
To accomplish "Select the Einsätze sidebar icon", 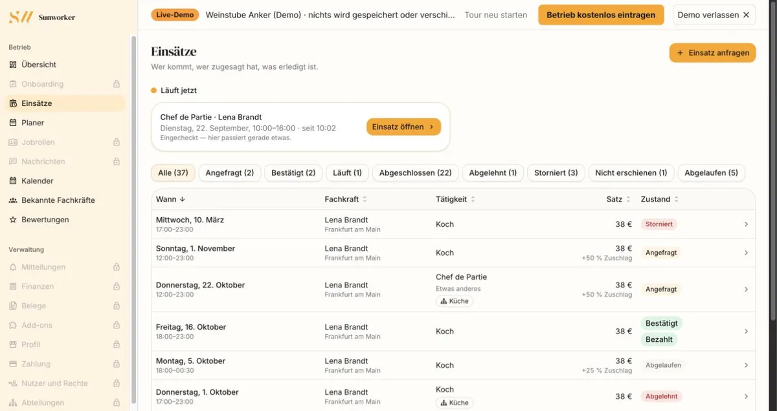I will (13, 103).
